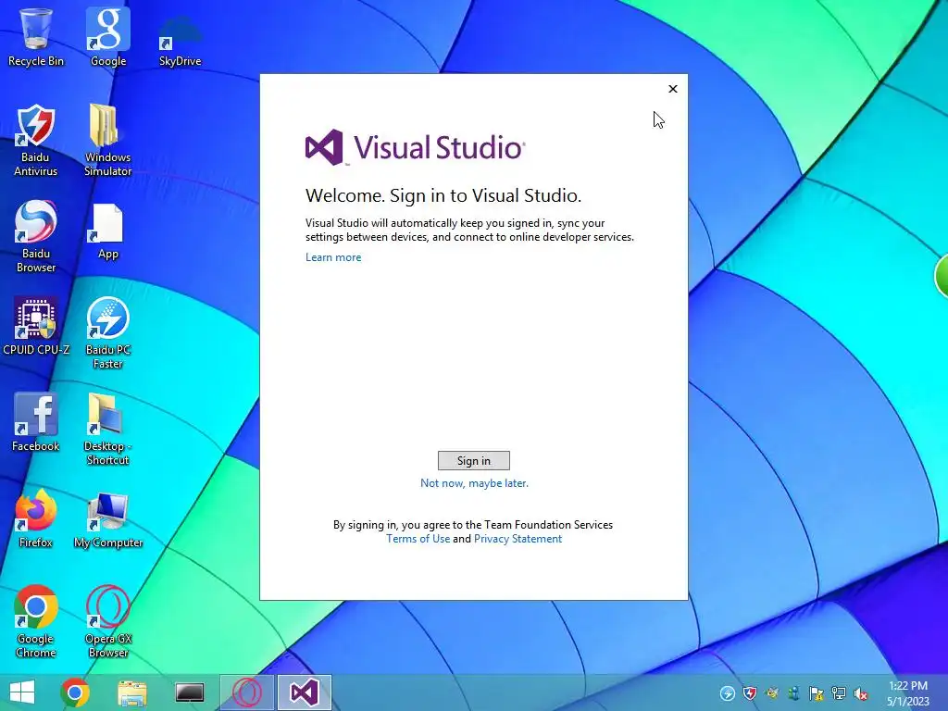Open the black window taskbar item

(x=189, y=692)
